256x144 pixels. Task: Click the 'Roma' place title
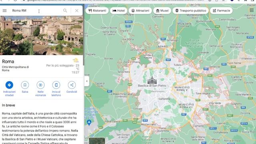[8, 62]
